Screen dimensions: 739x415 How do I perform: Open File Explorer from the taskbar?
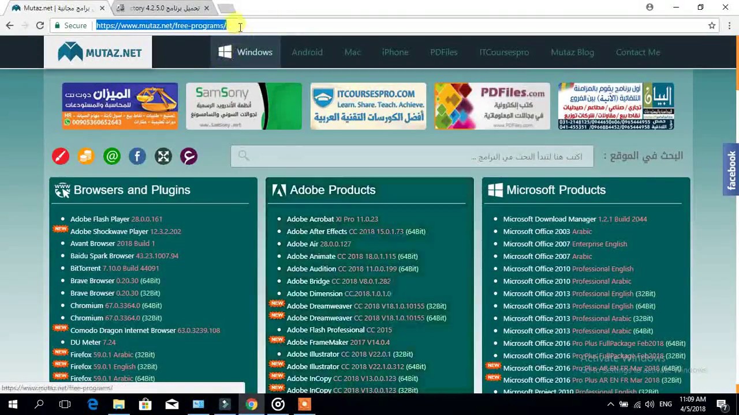click(119, 404)
